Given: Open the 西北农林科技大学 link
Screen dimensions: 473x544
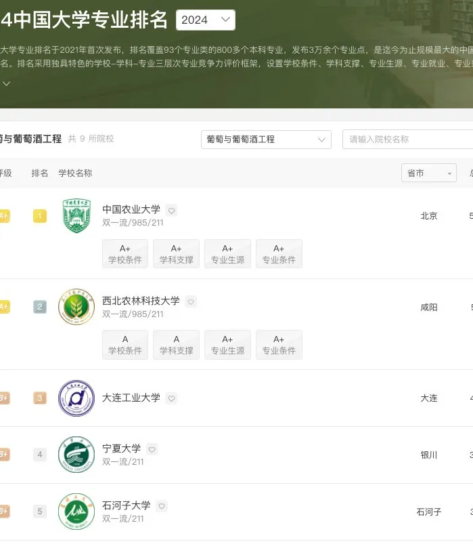Looking at the screenshot, I should (x=141, y=300).
